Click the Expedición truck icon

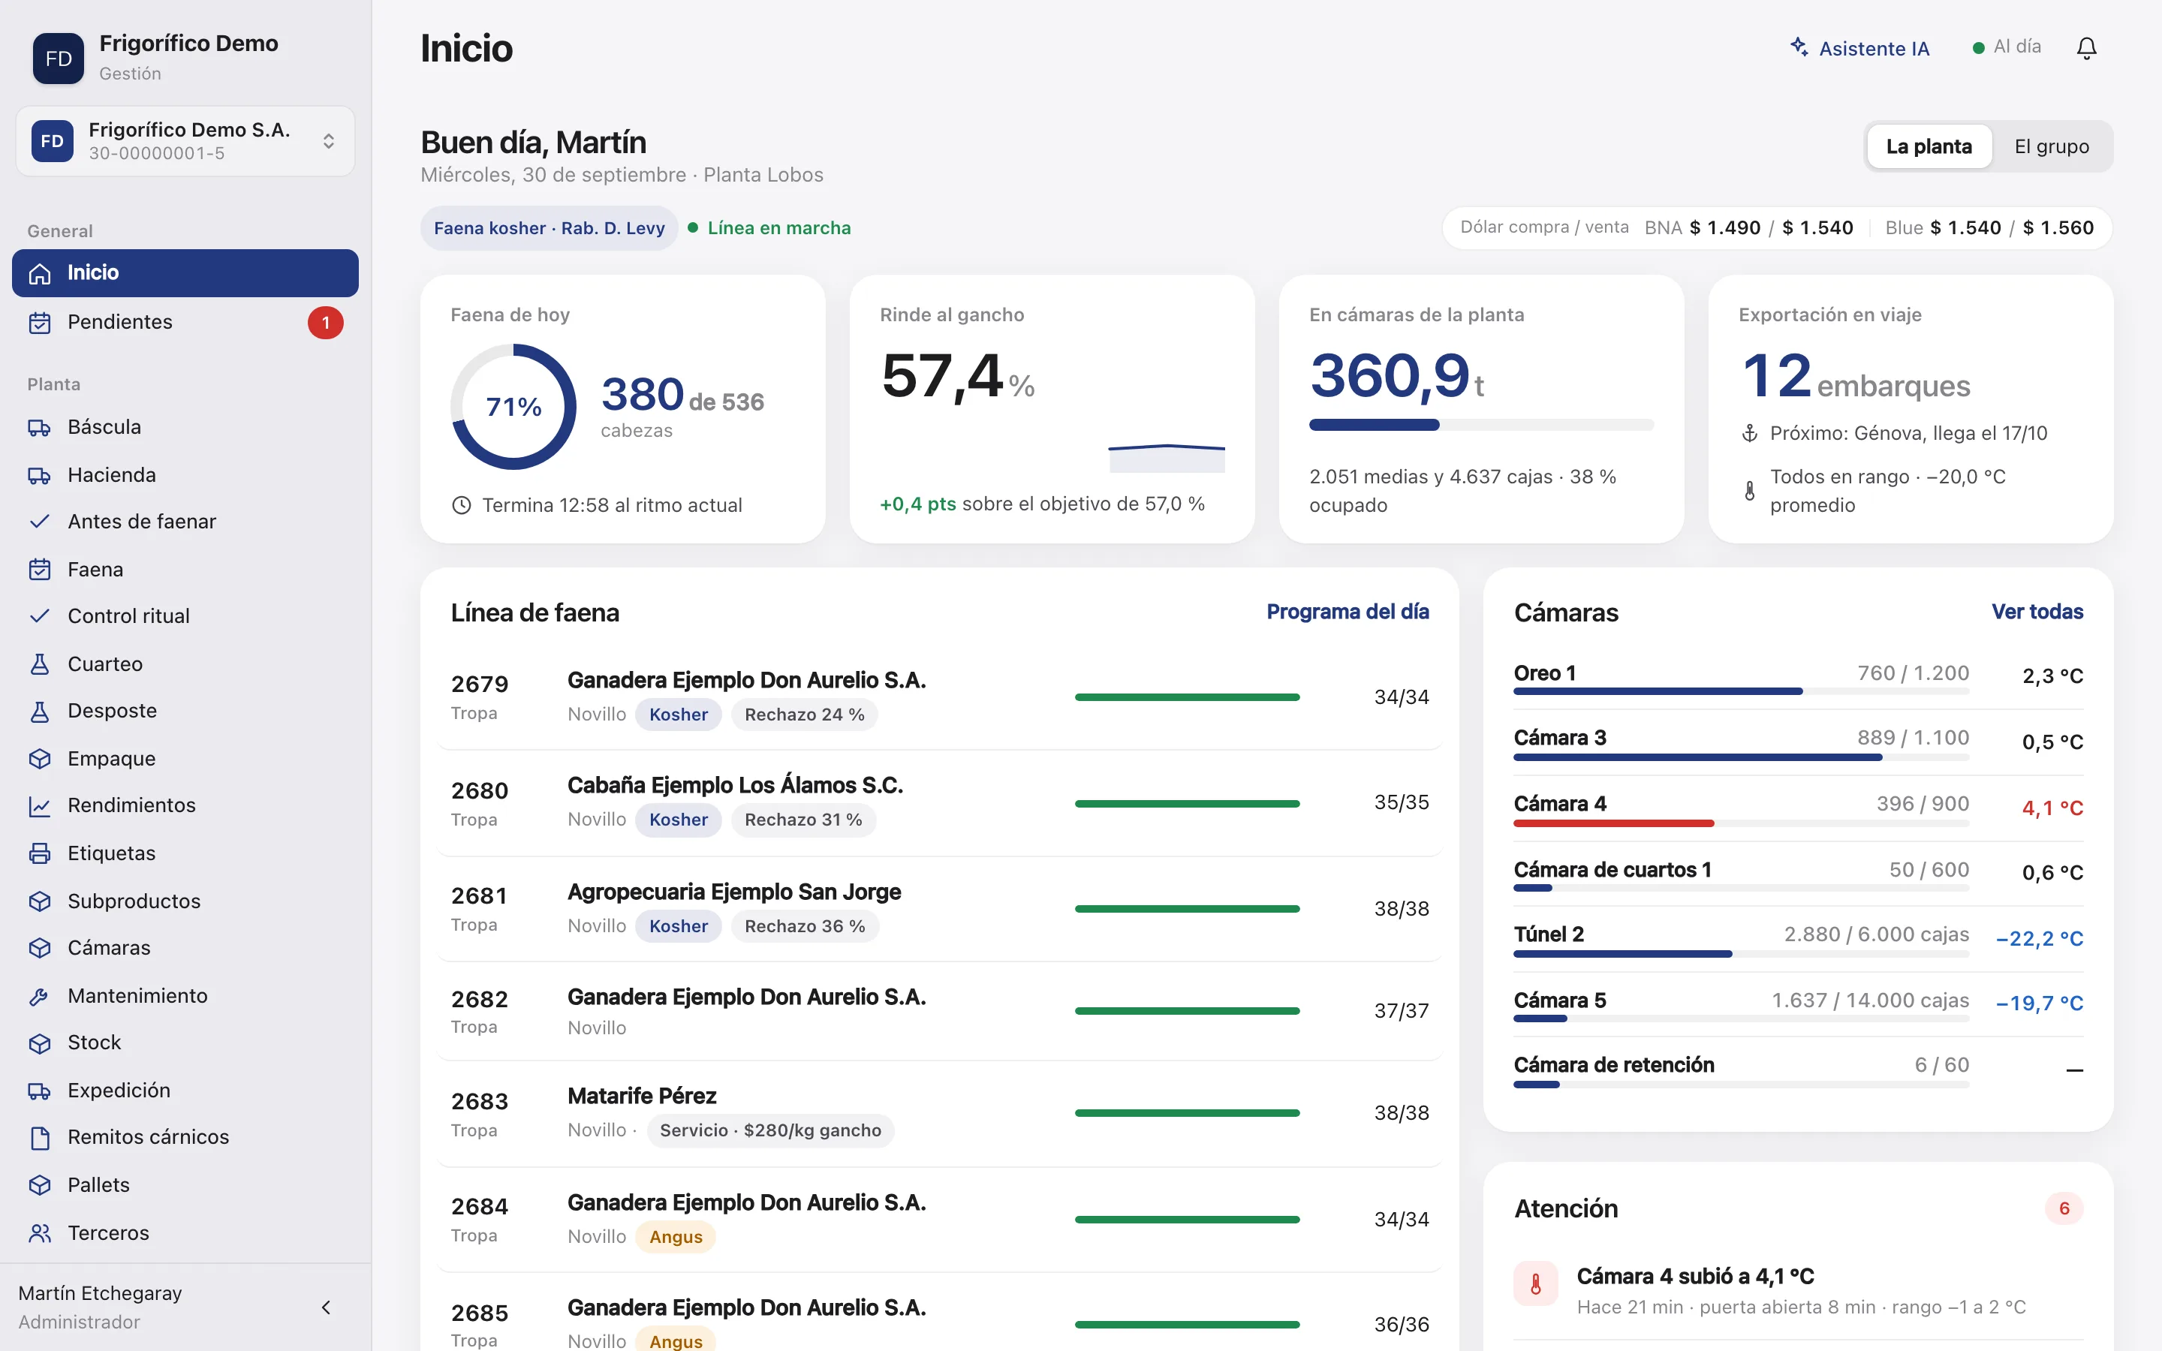click(x=39, y=1090)
